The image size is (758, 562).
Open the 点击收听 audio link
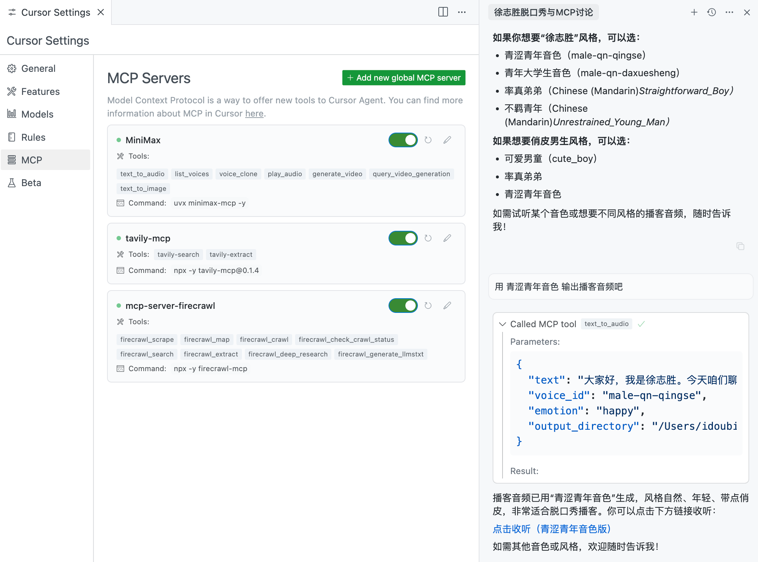point(552,529)
